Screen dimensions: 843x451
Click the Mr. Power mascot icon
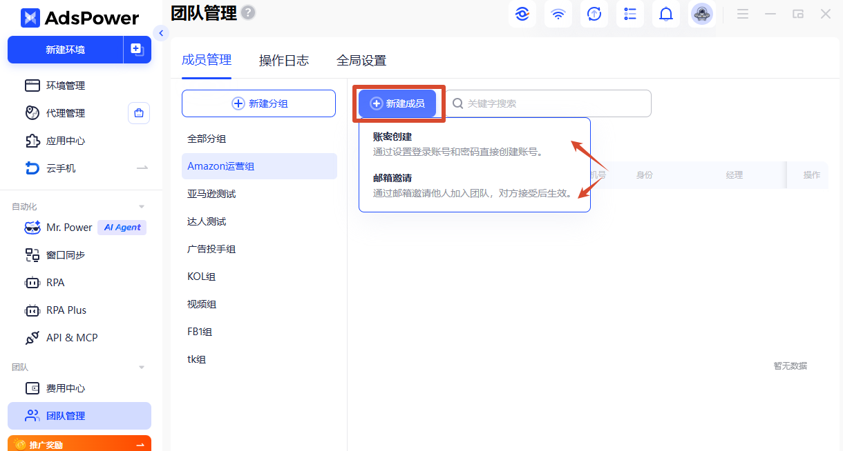32,228
